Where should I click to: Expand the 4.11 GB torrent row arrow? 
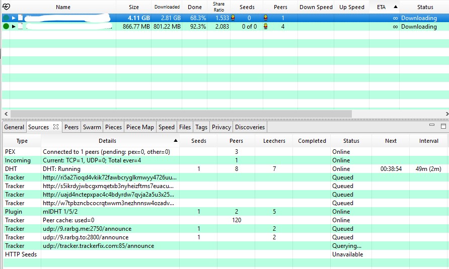(14, 18)
